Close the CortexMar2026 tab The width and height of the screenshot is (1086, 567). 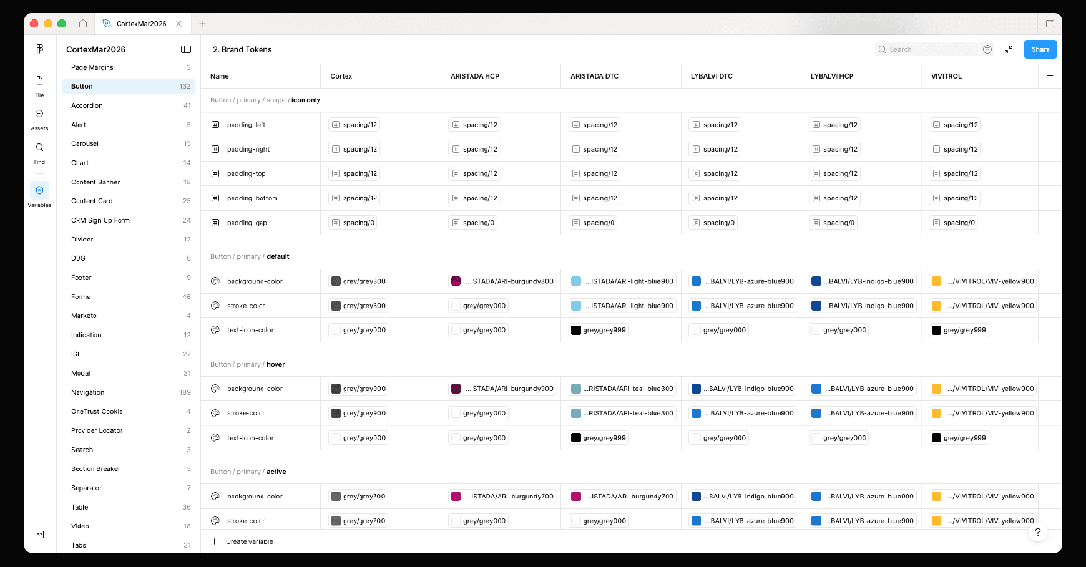tap(179, 24)
